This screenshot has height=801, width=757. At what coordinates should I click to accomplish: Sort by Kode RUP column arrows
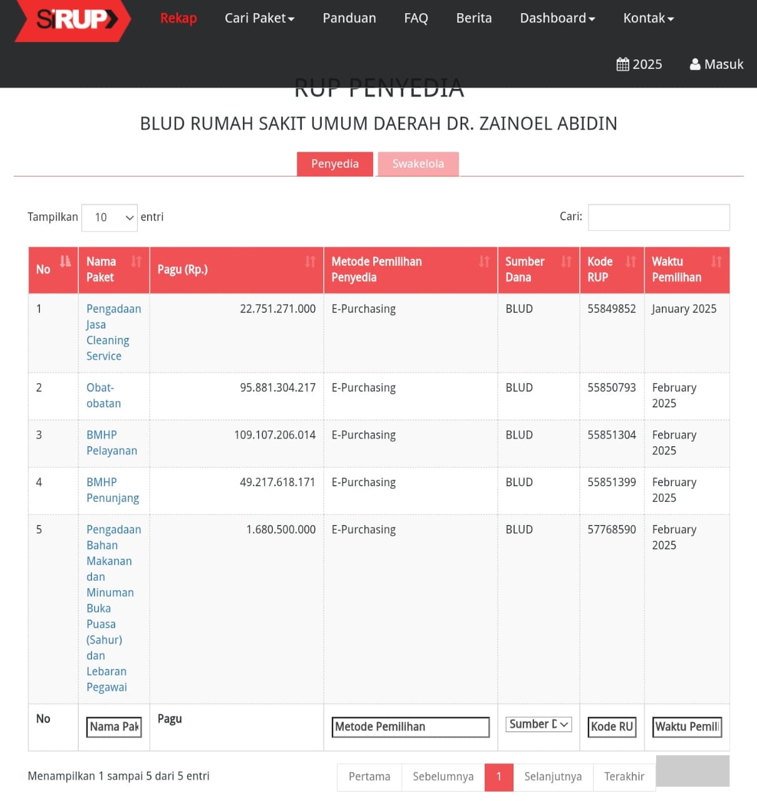point(631,262)
